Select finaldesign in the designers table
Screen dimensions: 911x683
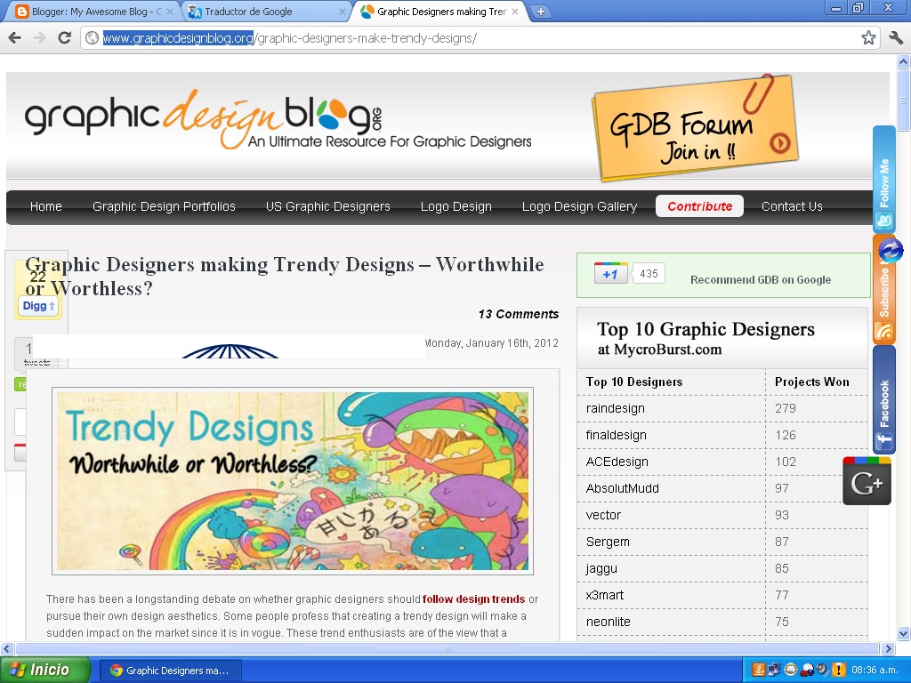(x=616, y=435)
